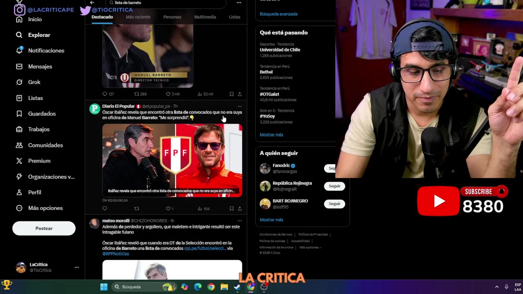
Task: Open the rpp.pe/futbol link in post
Action: point(205,248)
